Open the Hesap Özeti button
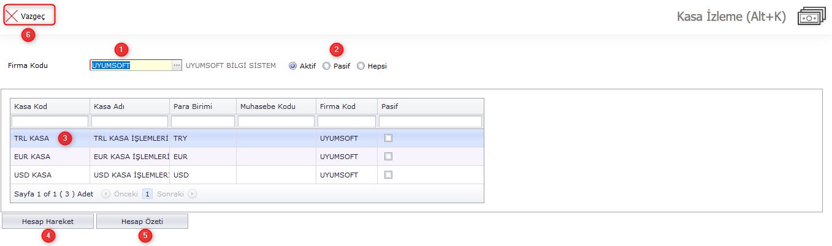Viewport: 832px width, 246px height. 142,222
